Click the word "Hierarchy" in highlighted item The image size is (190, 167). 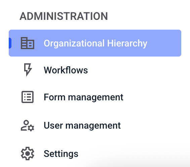pyautogui.click(x=127, y=43)
